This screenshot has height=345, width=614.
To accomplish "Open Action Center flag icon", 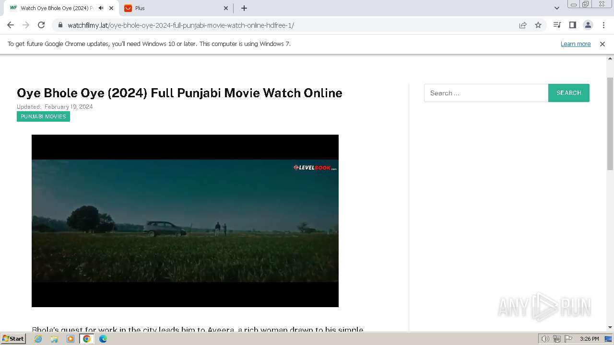I will (568, 339).
